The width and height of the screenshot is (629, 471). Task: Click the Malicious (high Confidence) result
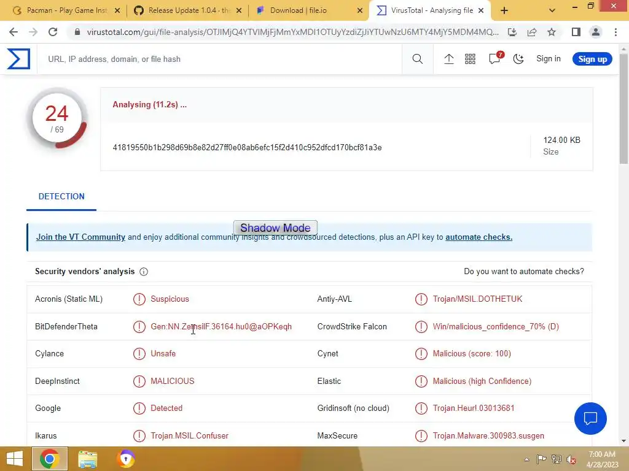482,381
